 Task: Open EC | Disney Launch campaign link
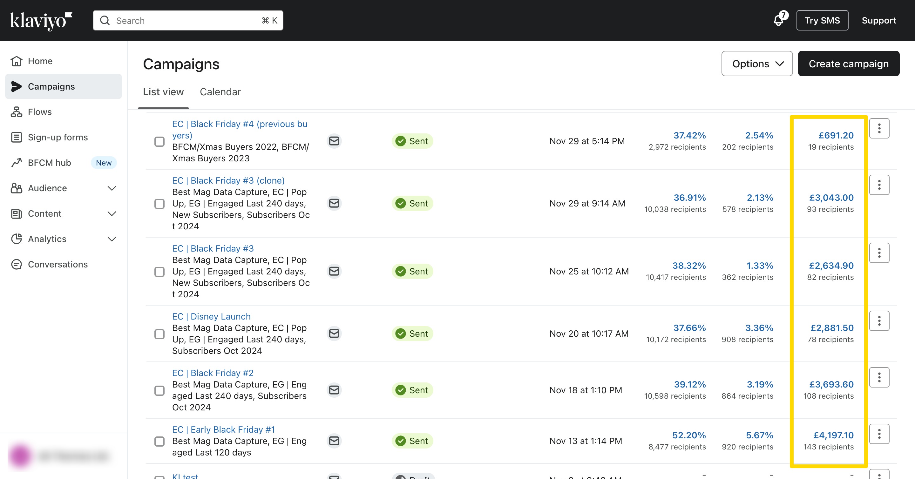coord(211,316)
